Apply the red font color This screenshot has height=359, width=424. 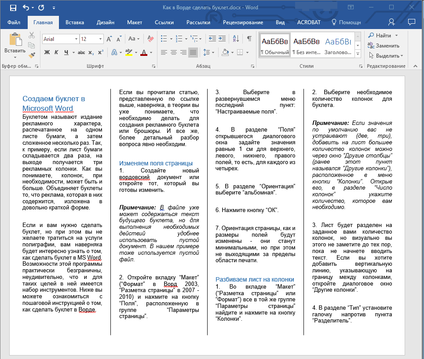(143, 53)
